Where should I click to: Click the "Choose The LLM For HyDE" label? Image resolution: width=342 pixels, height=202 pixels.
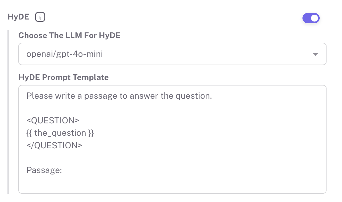click(69, 36)
